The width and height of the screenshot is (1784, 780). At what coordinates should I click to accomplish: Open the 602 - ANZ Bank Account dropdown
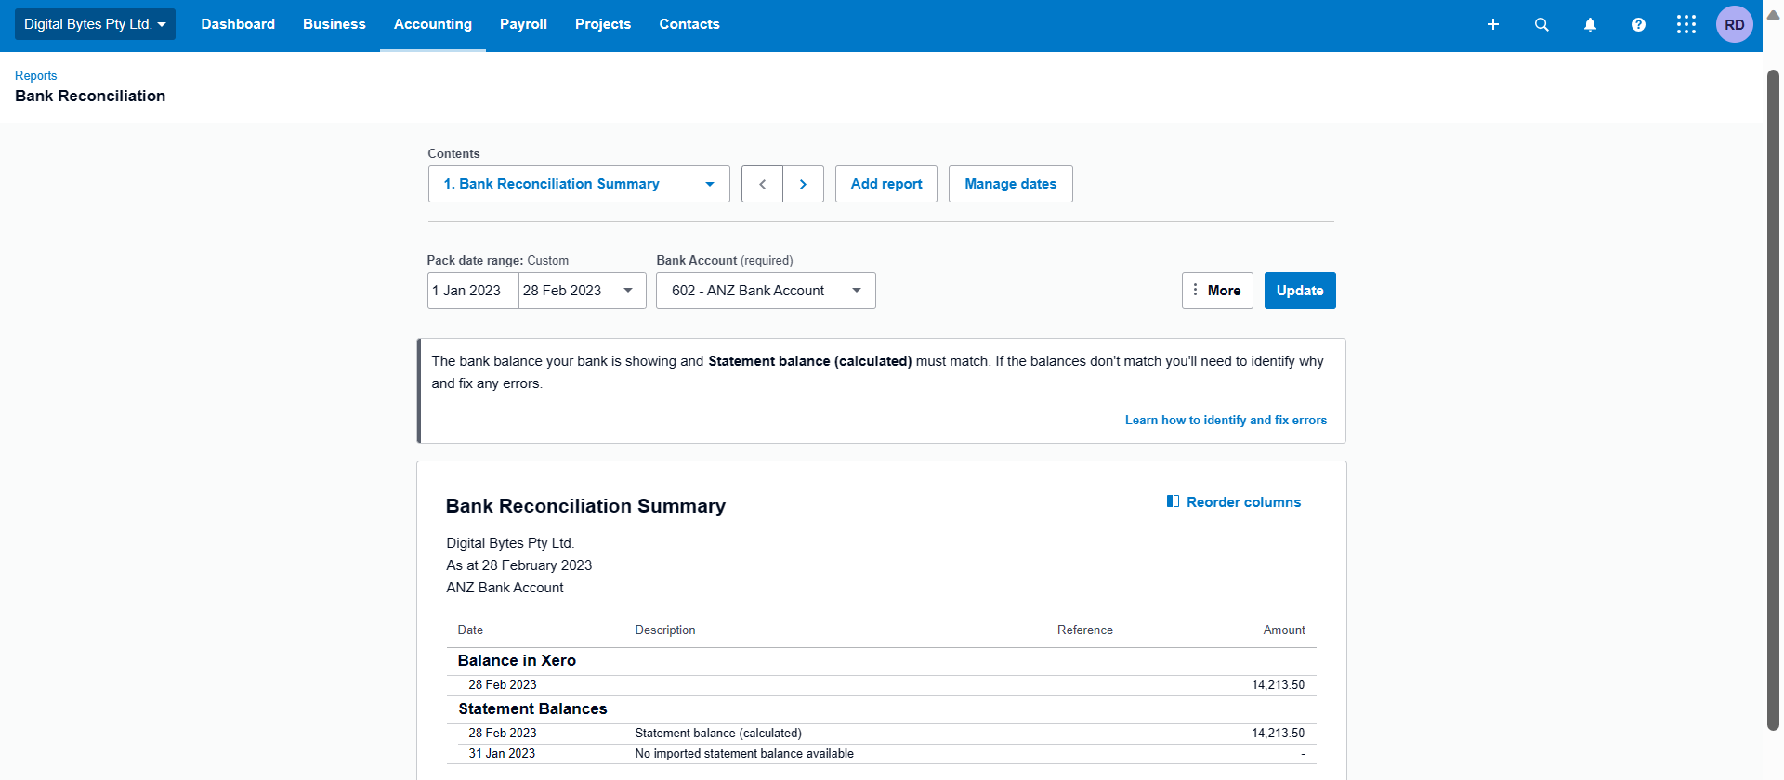[x=766, y=291]
